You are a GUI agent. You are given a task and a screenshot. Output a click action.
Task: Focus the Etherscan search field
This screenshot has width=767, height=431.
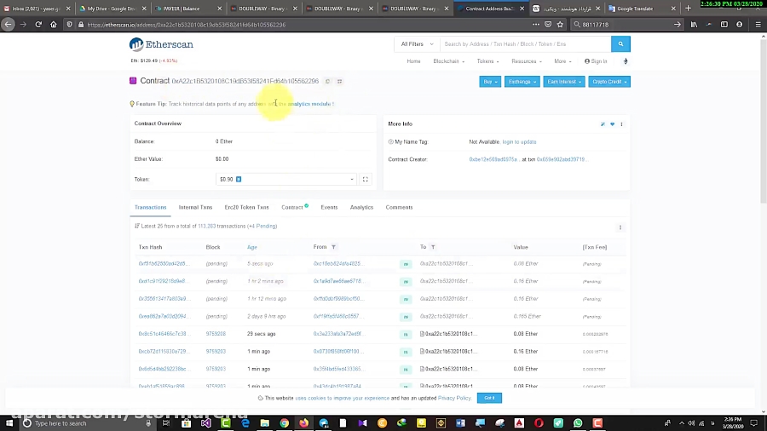click(525, 44)
